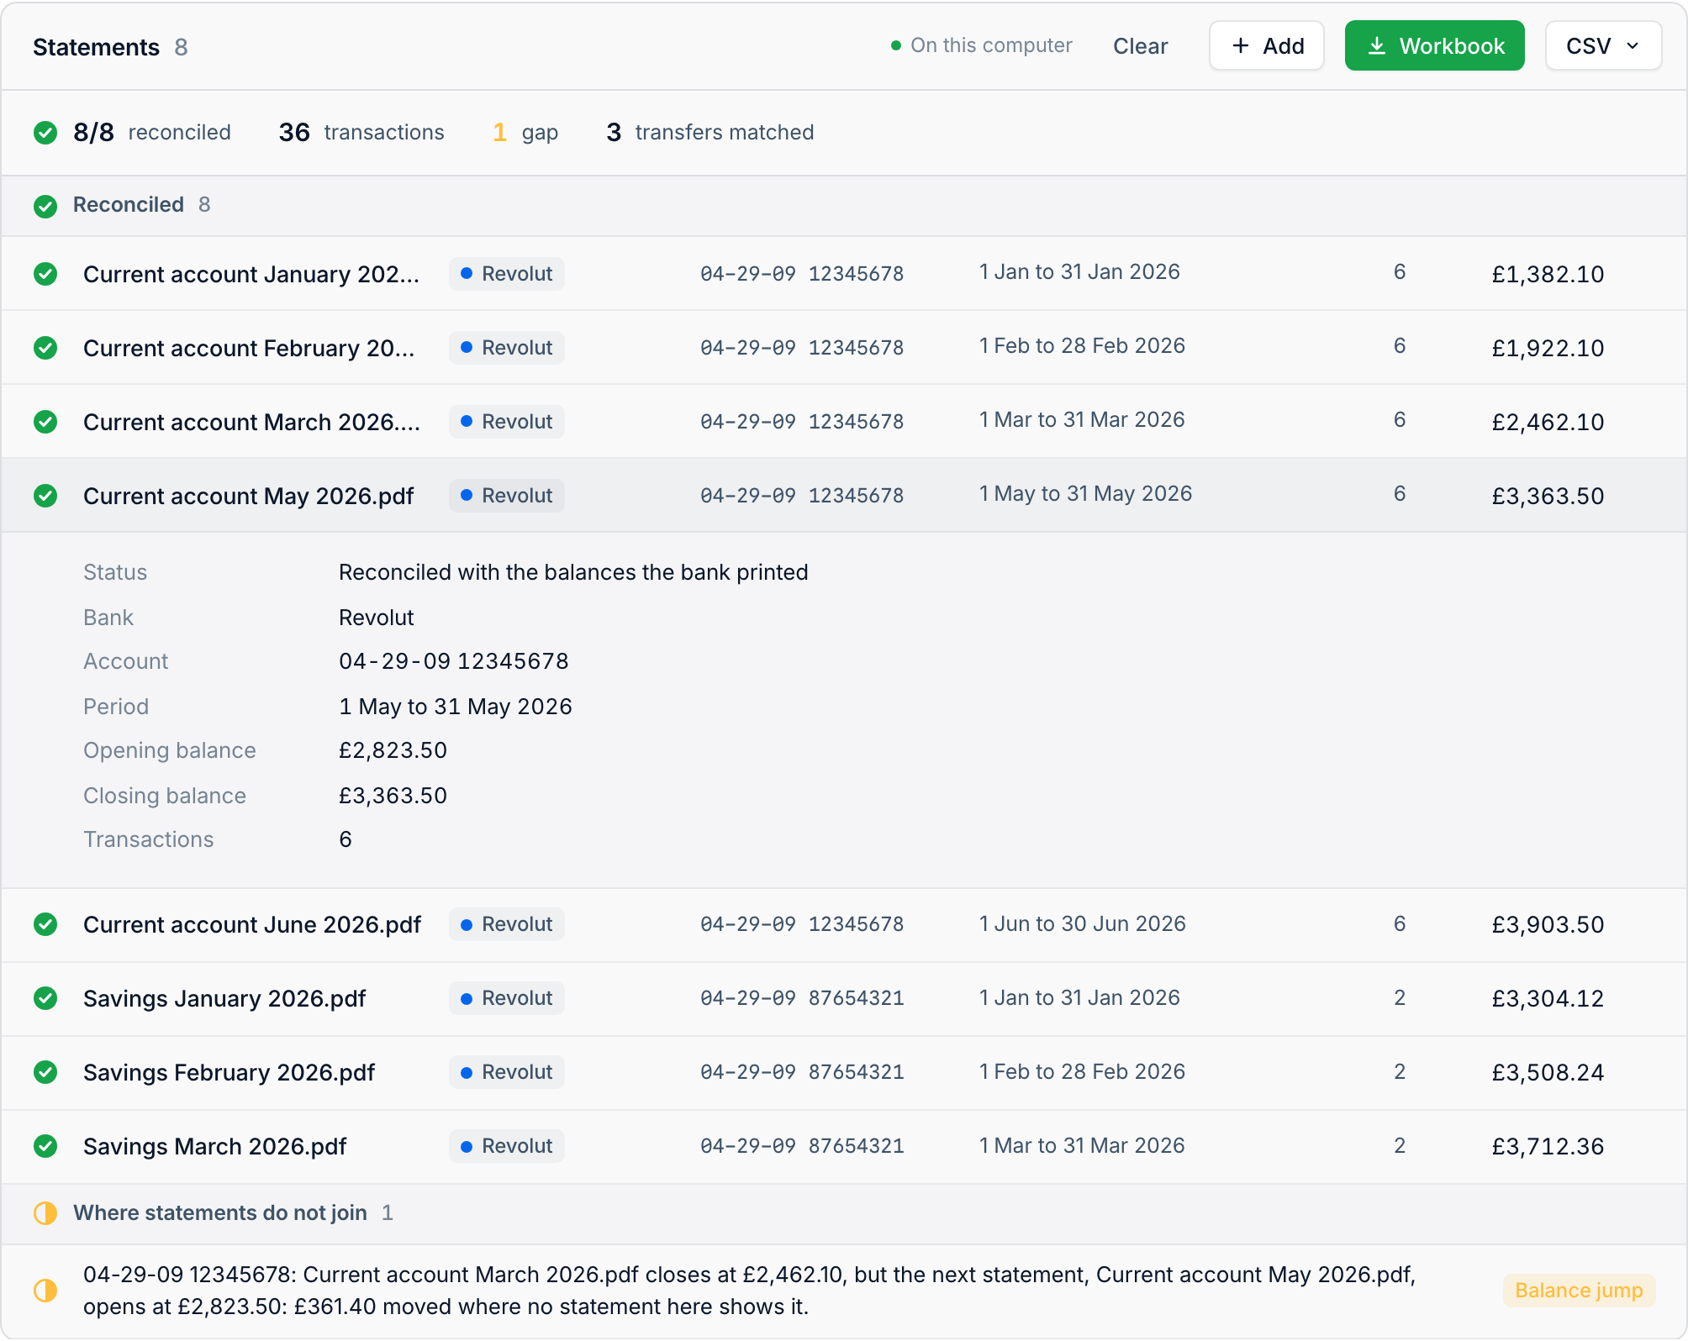Viewport: 1688px width, 1341px height.
Task: Select the £3,508.24 closing balance
Action: (1548, 1072)
